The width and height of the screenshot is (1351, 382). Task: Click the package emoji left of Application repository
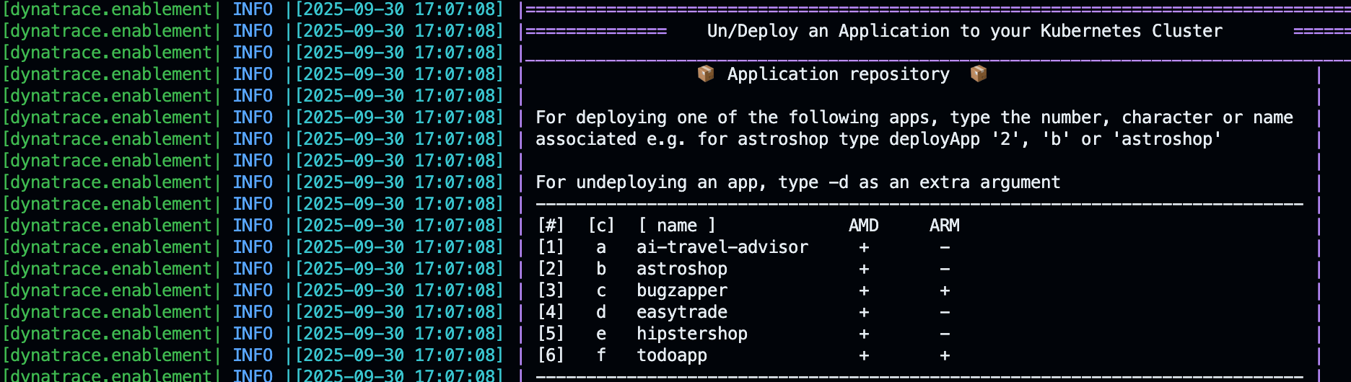[x=706, y=74]
